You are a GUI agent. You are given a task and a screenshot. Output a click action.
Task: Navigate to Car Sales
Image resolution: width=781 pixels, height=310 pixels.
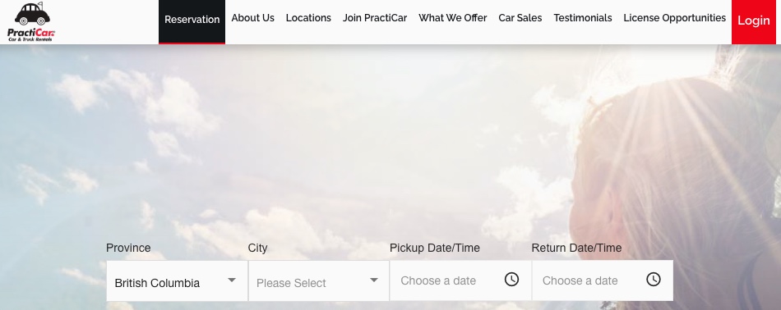click(x=520, y=18)
